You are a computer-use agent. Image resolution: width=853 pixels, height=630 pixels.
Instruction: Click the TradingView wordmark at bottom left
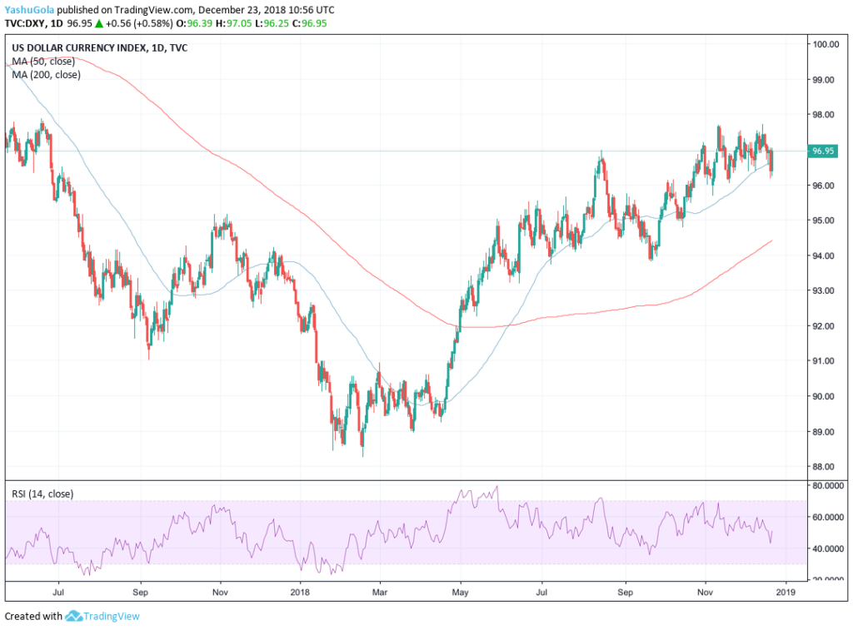point(110,617)
